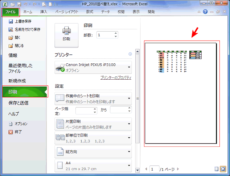This screenshot has height=176, width=230.
Task: Click Save (上書き保存) in the sidebar
Action: (x=23, y=21)
